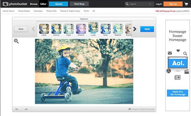This screenshot has height=116, width=191.
Task: Choose the Keylime filter thumbnail
Action: [118, 29]
